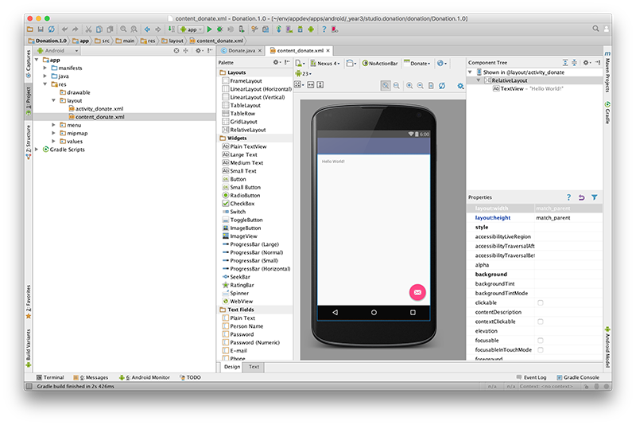
Task: Restore default property value arrow icon
Action: (581, 197)
